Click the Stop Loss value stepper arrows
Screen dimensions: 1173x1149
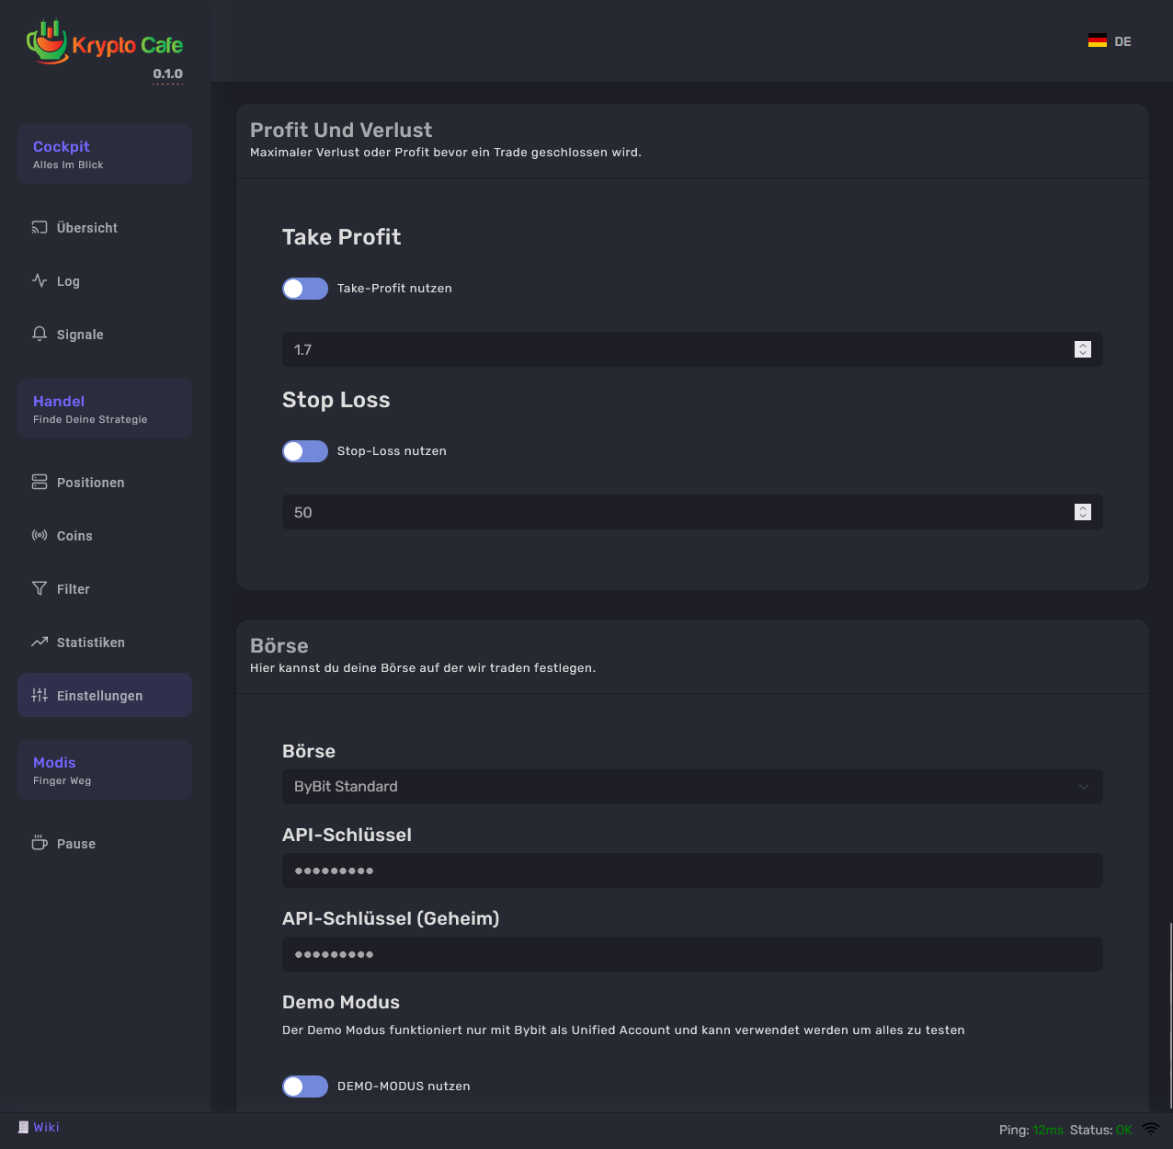coord(1082,512)
